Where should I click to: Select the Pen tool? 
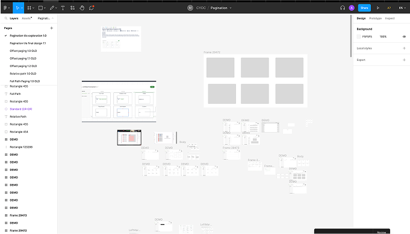click(52, 8)
